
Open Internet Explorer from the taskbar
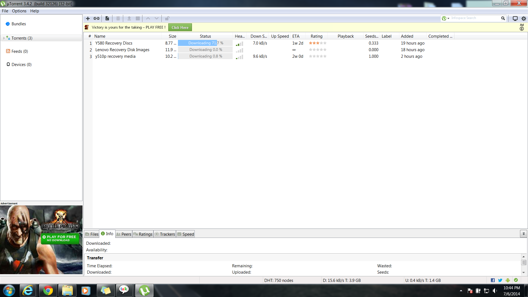point(28,290)
